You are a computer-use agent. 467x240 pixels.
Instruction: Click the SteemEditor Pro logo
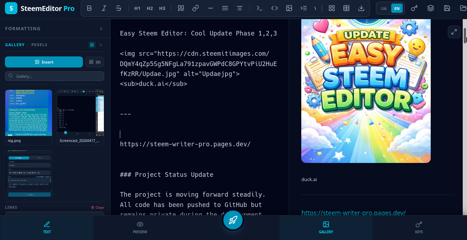pos(40,9)
